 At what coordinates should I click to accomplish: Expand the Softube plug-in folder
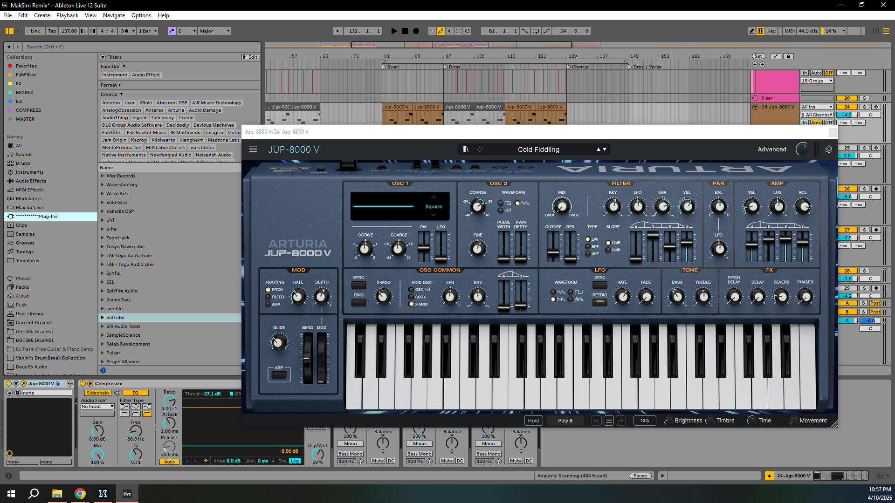click(x=103, y=318)
